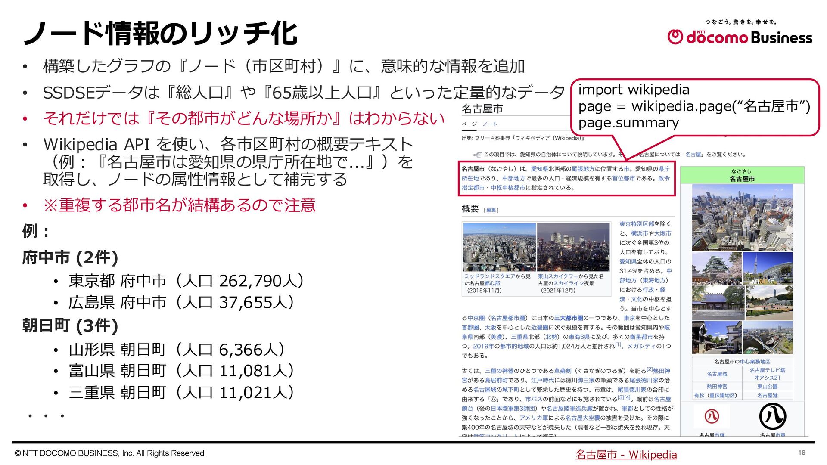Open the Nagoya Castle photo
The image size is (827, 465).
(717, 269)
